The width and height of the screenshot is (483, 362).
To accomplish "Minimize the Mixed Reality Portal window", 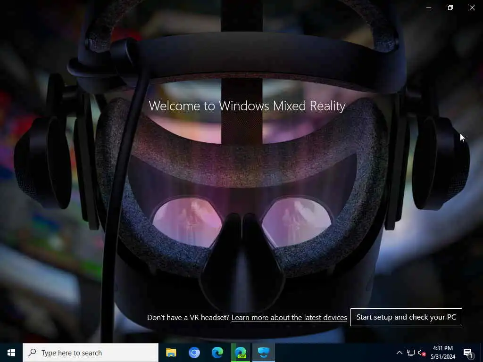I will [x=428, y=8].
